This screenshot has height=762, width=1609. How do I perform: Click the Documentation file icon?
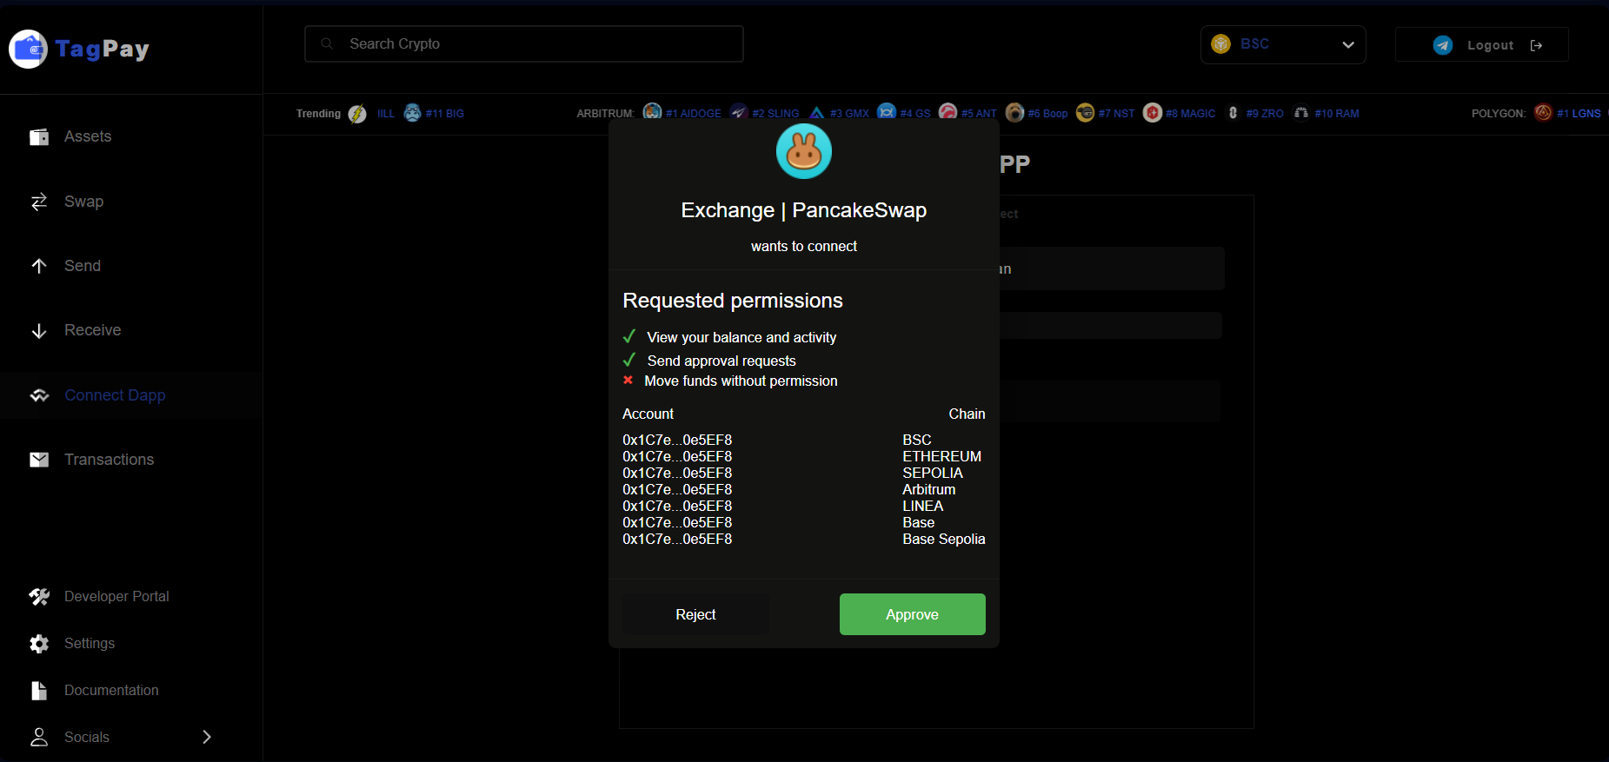coord(39,691)
